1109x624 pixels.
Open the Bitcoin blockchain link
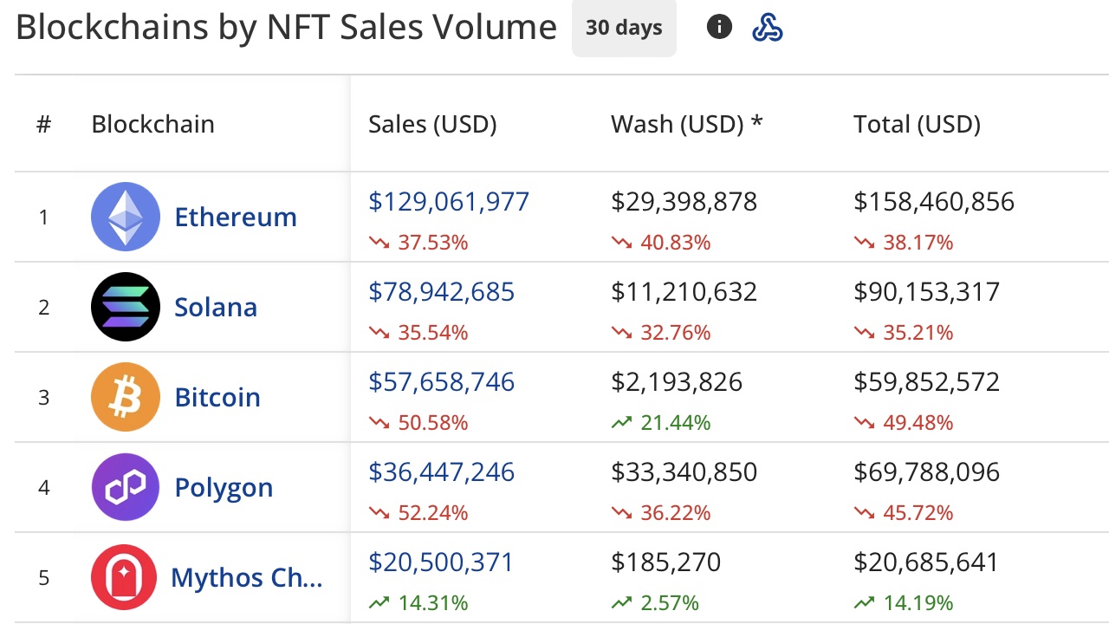point(217,397)
